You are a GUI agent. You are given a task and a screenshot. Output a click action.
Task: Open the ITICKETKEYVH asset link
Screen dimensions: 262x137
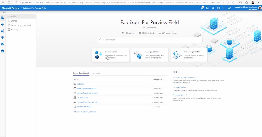pyautogui.click(x=82, y=98)
